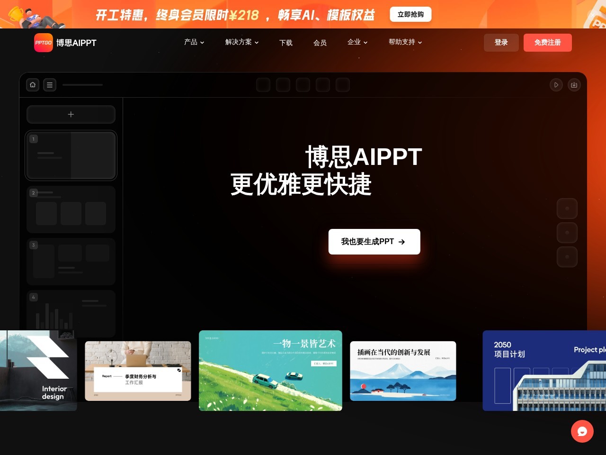
Task: Expand the 产品 dropdown menu
Action: point(194,42)
